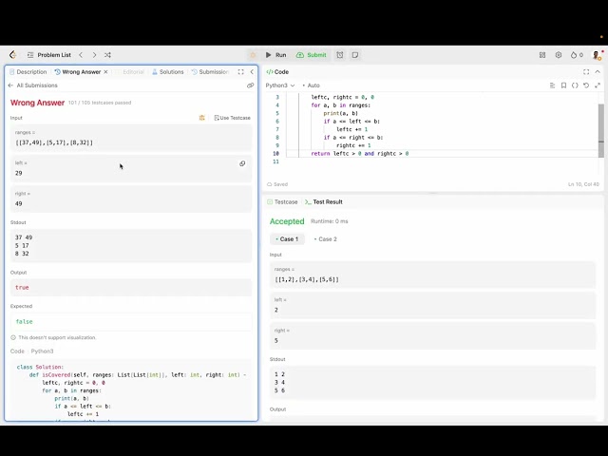Click the debugger bug icon beside Run

253,55
